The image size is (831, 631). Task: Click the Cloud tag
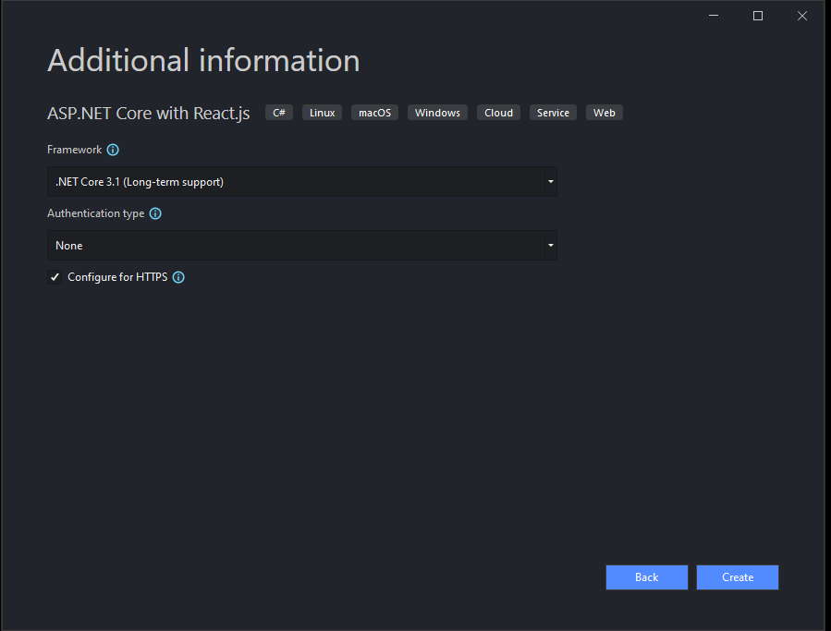coord(499,113)
